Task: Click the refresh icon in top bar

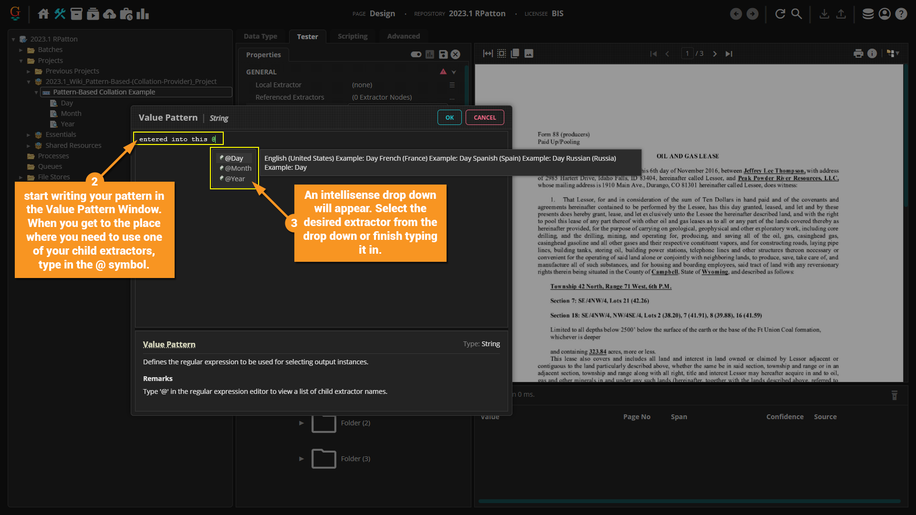Action: 780,14
